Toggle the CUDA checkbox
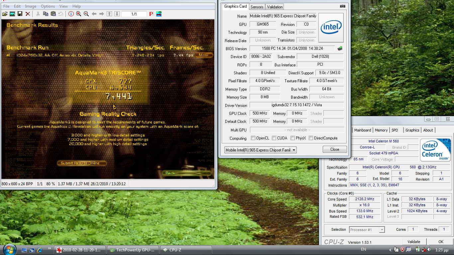Image resolution: width=454 pixels, height=255 pixels. (274, 138)
